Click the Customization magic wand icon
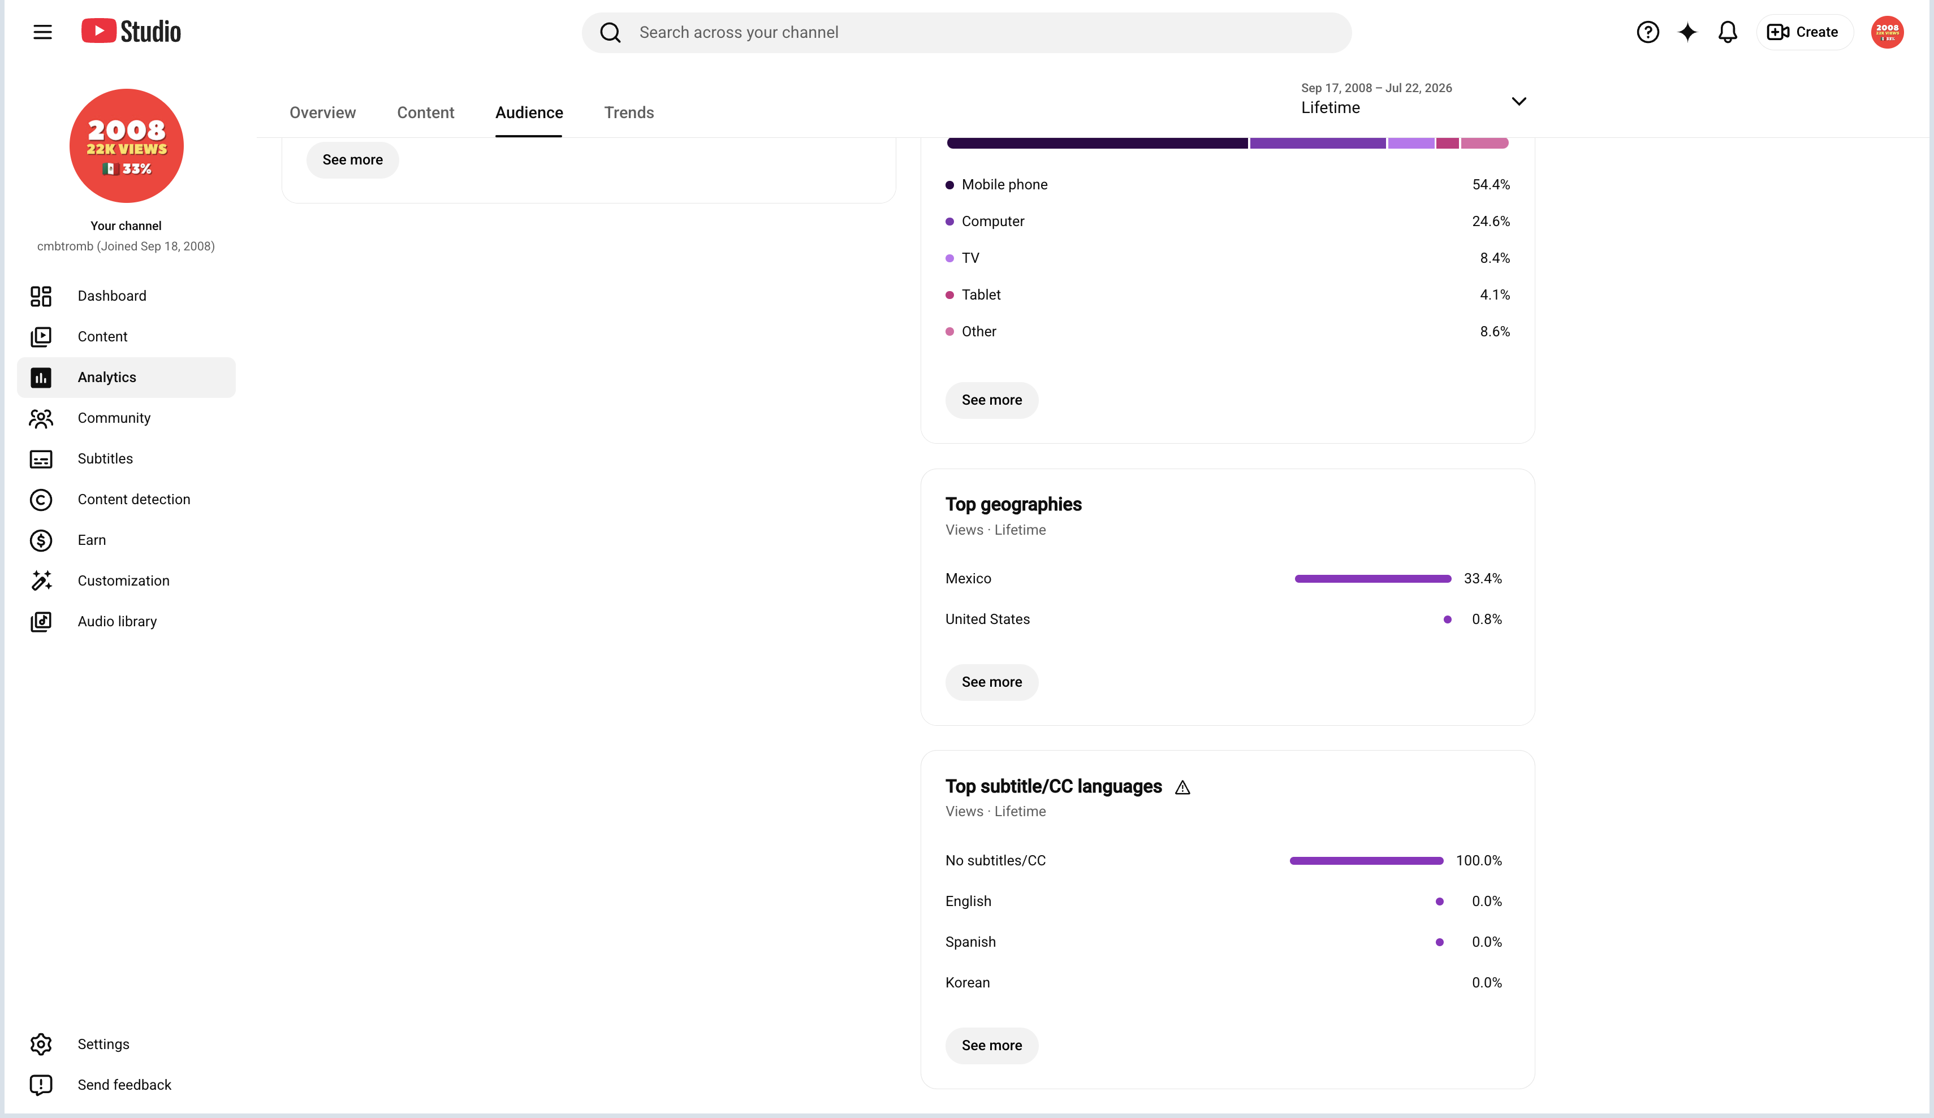The width and height of the screenshot is (1934, 1118). point(41,581)
